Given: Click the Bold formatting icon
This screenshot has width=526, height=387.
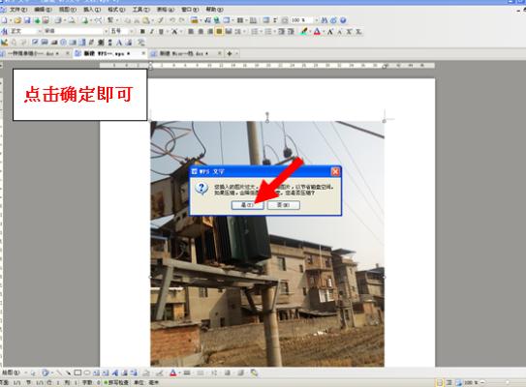Looking at the screenshot, I should pos(142,32).
